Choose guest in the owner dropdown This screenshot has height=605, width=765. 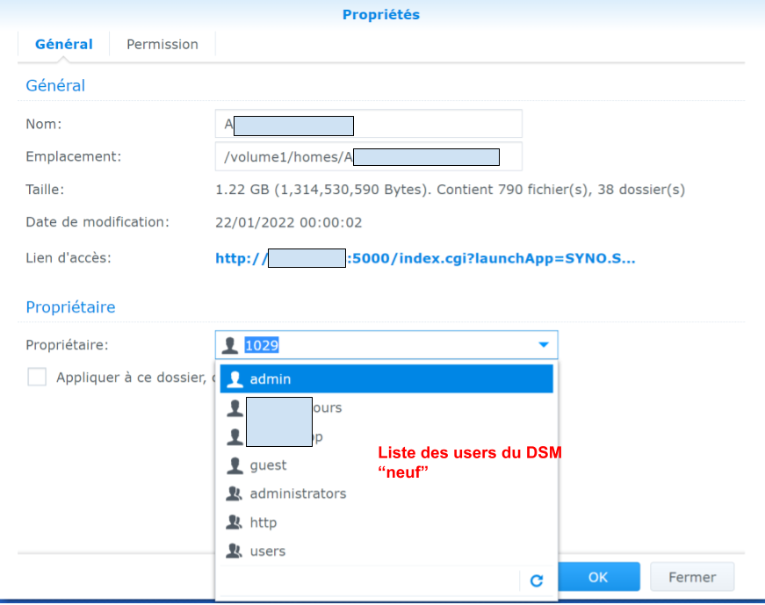pos(269,465)
